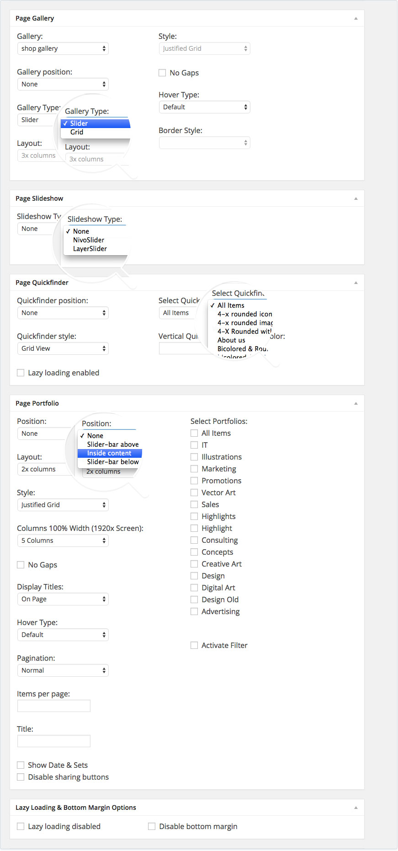
Task: Click the Title text field in Portfolio
Action: (x=54, y=741)
